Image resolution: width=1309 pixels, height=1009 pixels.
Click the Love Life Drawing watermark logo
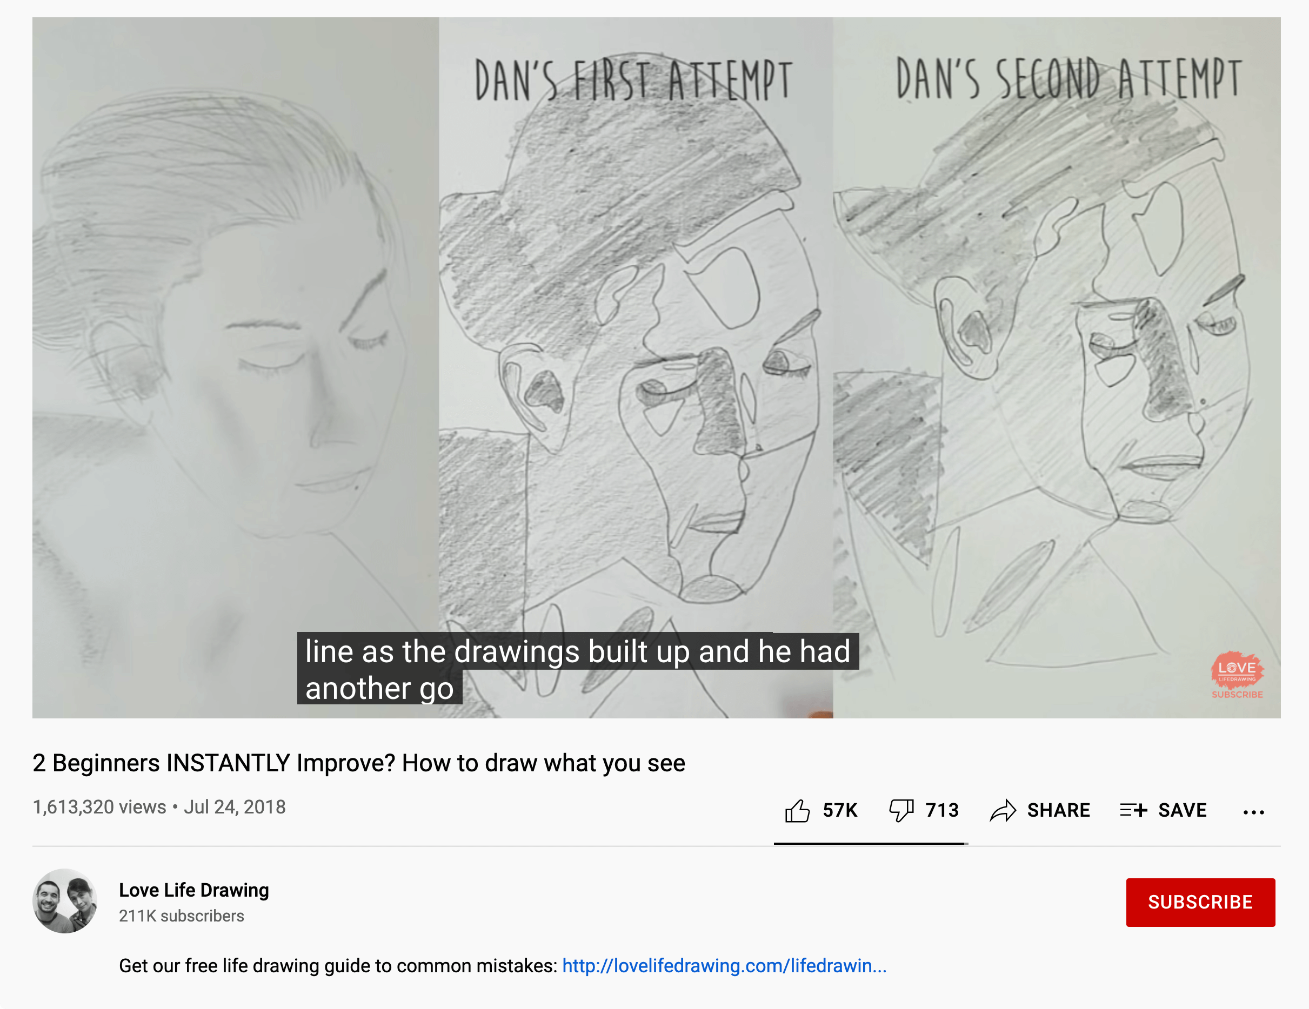(x=1237, y=675)
